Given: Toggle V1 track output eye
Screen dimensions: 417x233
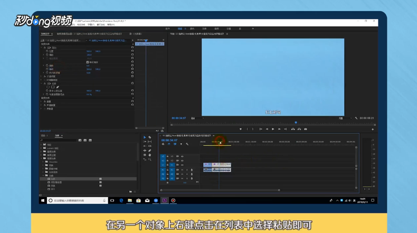Looking at the screenshot, I should [182, 165].
